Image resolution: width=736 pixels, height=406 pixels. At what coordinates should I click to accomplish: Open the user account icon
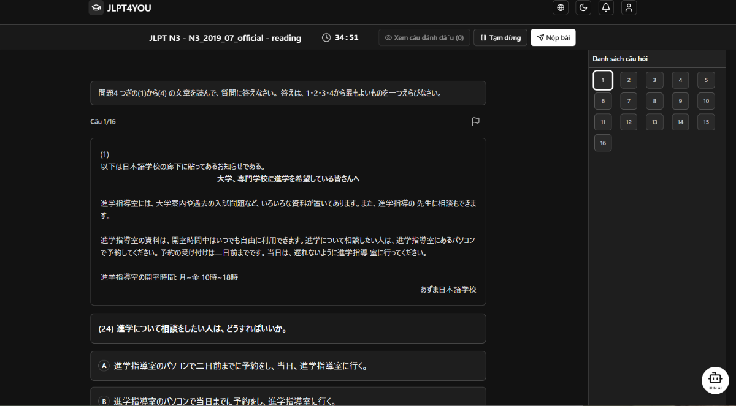click(629, 7)
